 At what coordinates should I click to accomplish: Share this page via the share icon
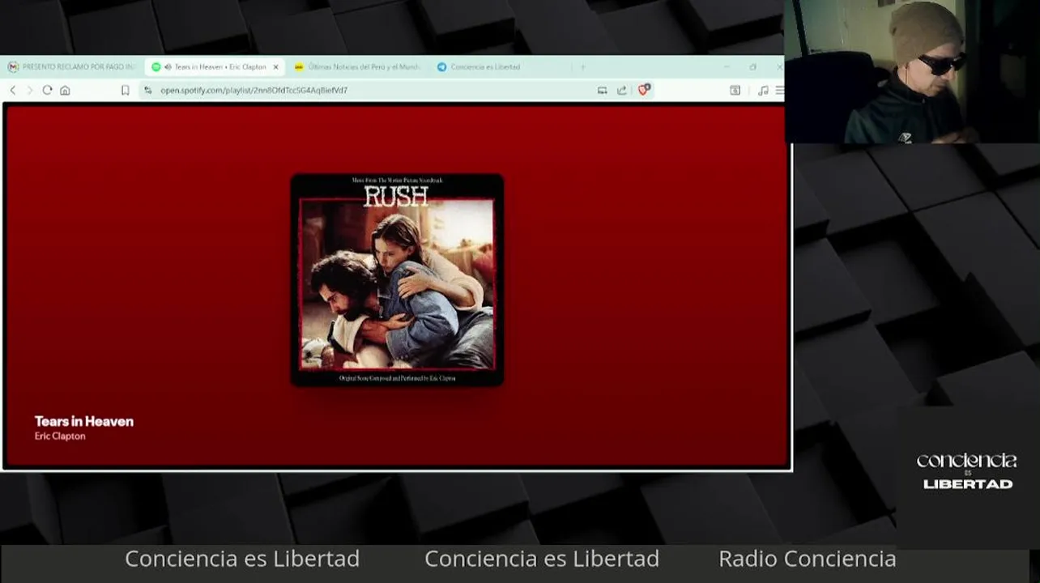pyautogui.click(x=622, y=90)
